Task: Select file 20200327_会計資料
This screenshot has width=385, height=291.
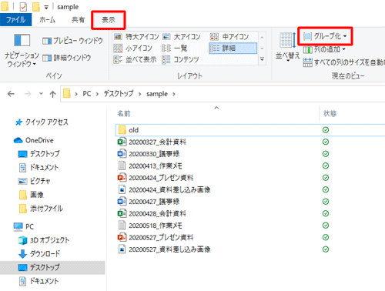Action: click(x=157, y=142)
